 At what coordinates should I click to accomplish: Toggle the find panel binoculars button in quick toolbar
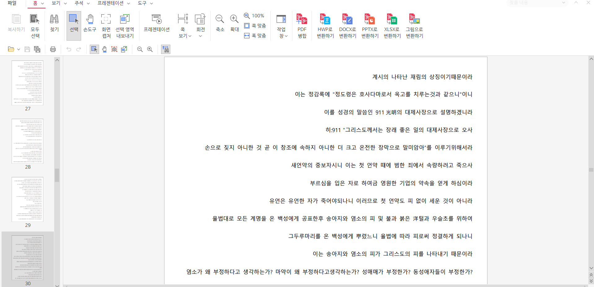coord(166,49)
